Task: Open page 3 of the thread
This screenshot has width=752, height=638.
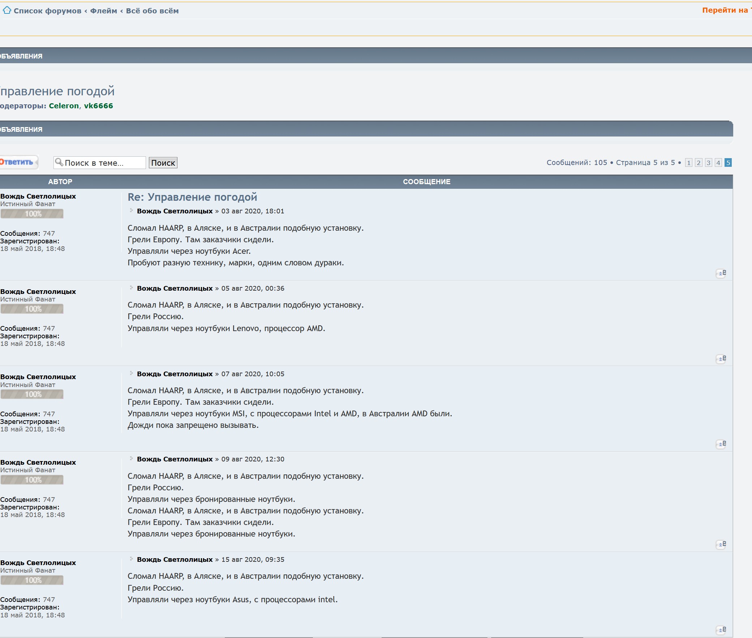Action: pos(709,163)
